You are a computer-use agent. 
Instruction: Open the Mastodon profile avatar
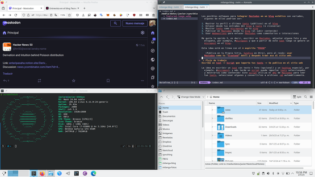pyautogui.click(x=152, y=23)
